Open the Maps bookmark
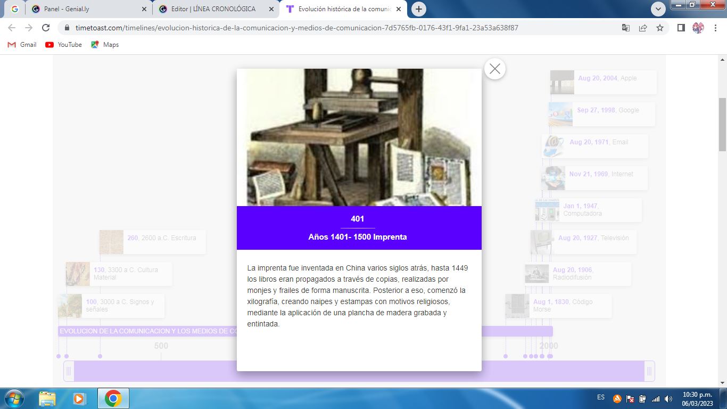727x409 pixels. coord(105,45)
